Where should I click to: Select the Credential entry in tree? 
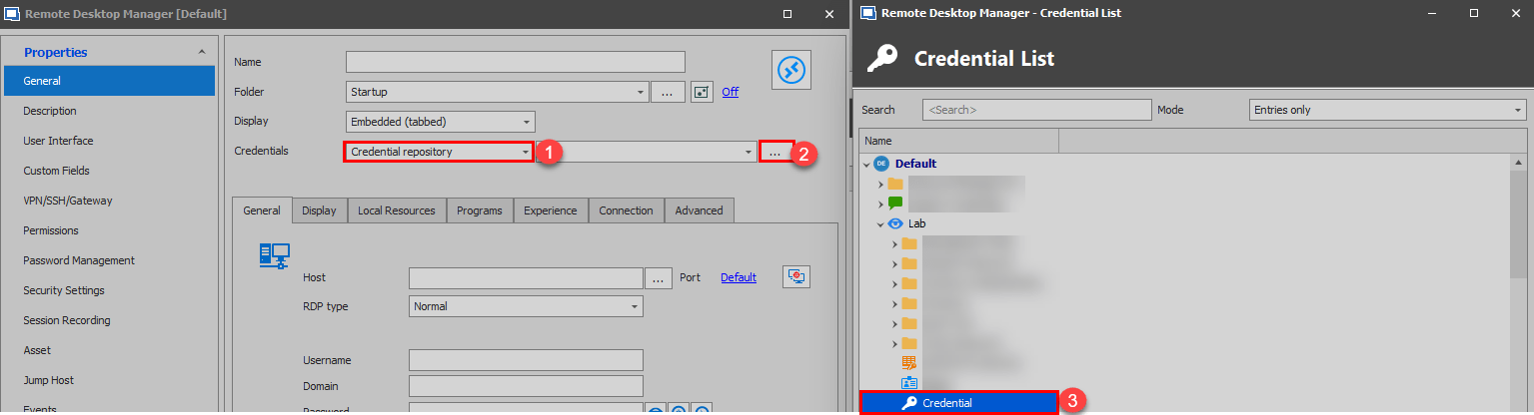click(x=958, y=403)
